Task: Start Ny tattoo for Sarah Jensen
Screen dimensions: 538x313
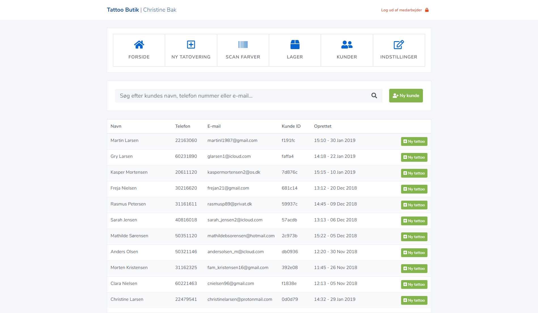Action: pos(414,221)
